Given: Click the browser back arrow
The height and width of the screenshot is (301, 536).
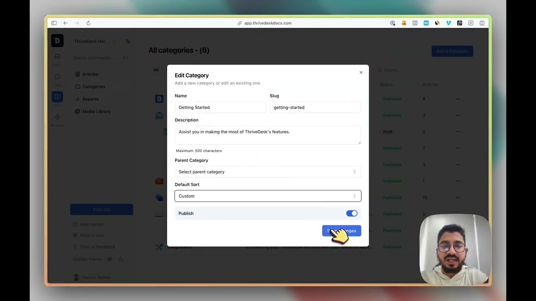Looking at the screenshot, I should click(65, 23).
